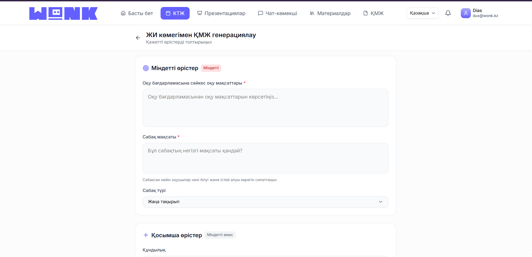
Task: Click the target icon beside Міндетті өрістер
Action: (145, 68)
